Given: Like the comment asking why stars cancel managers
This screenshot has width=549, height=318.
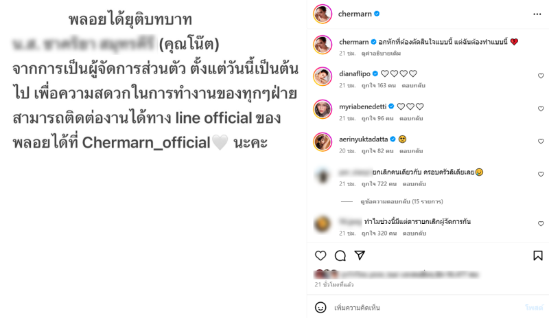Looking at the screenshot, I should [541, 224].
